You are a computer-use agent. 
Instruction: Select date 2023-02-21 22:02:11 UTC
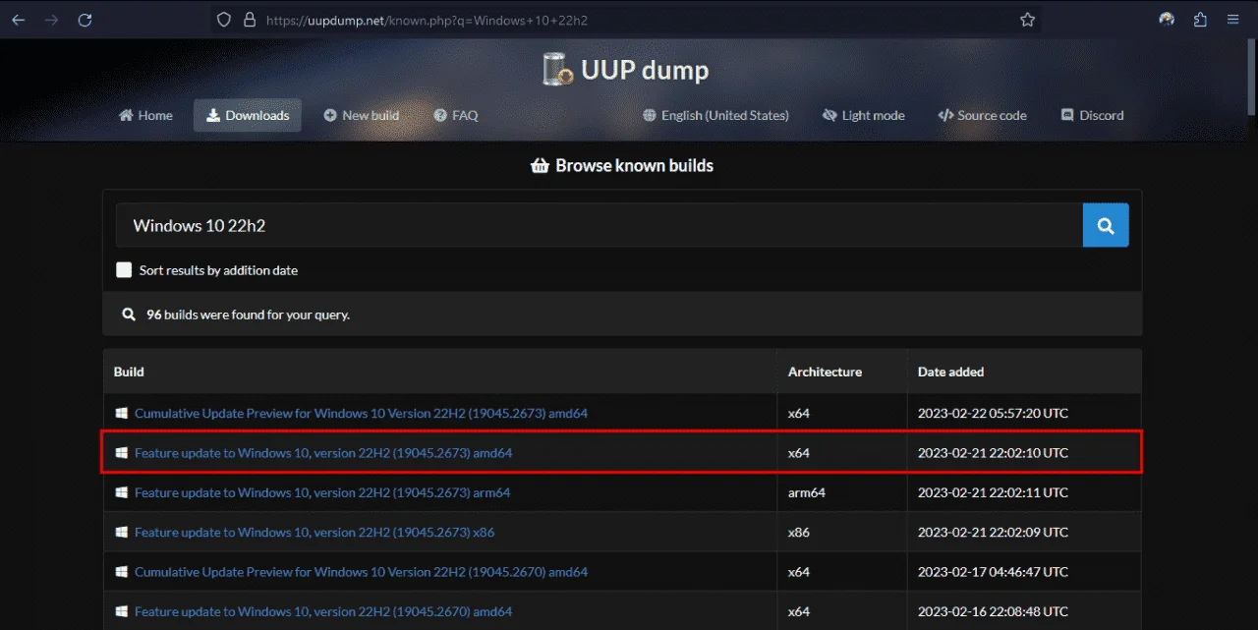tap(993, 492)
